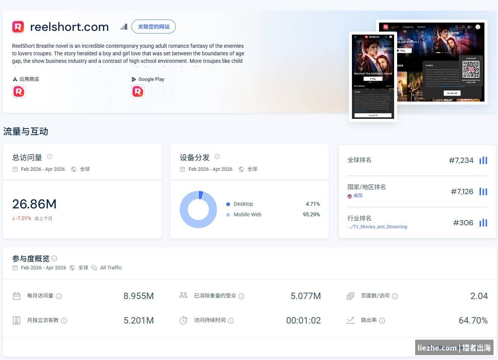Click the bars icon next to #7,234
The height and width of the screenshot is (360, 498).
pos(483,161)
